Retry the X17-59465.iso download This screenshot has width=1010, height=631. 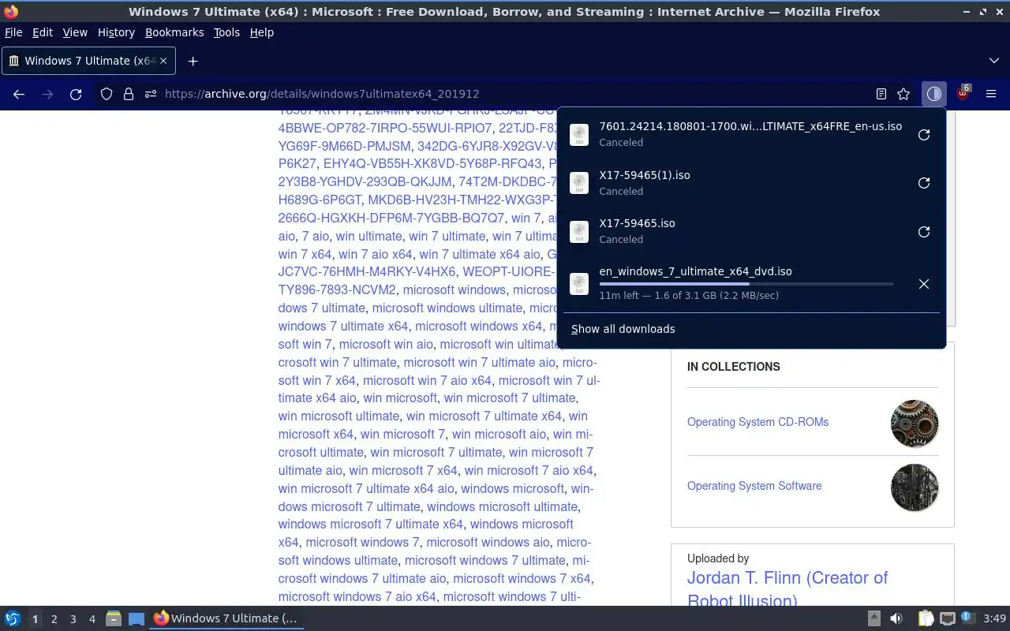[x=924, y=232]
